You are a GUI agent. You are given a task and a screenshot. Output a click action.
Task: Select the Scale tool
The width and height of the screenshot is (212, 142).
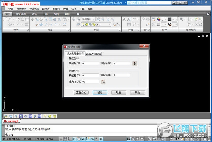tap(50, 19)
